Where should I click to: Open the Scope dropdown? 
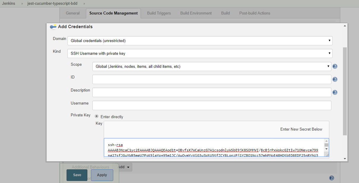[x=212, y=67]
